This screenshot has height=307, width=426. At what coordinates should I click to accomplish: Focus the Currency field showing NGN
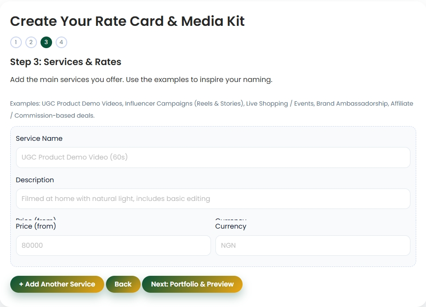[x=312, y=246]
